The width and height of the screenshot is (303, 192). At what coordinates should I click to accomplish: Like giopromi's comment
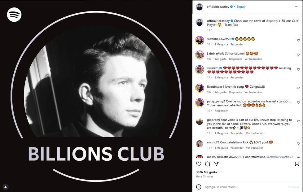pos(298,121)
